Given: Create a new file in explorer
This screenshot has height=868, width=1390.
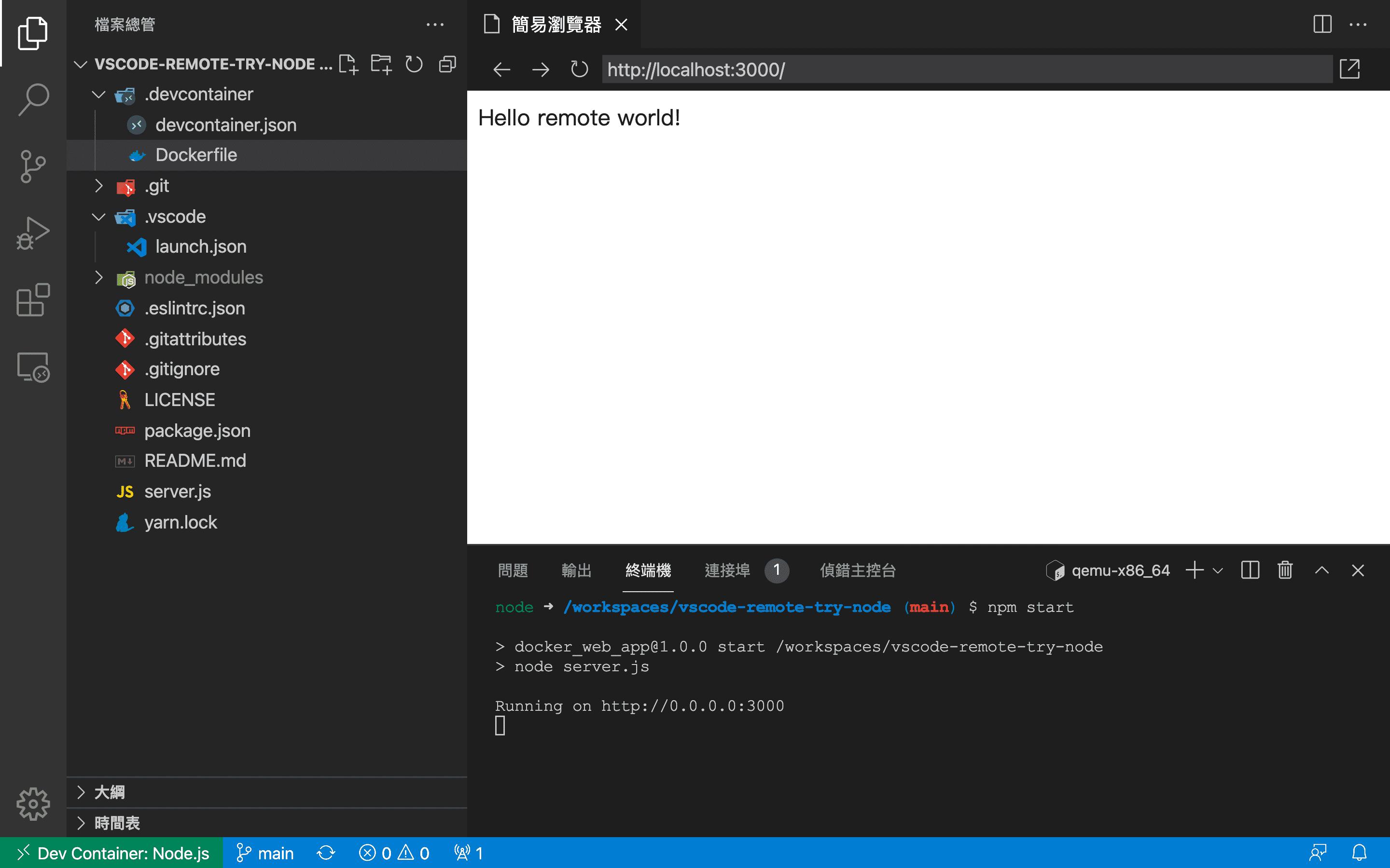Looking at the screenshot, I should point(348,64).
